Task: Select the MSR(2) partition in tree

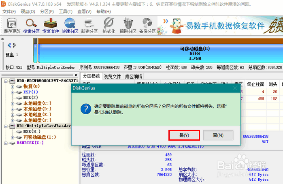Action: 30,98
